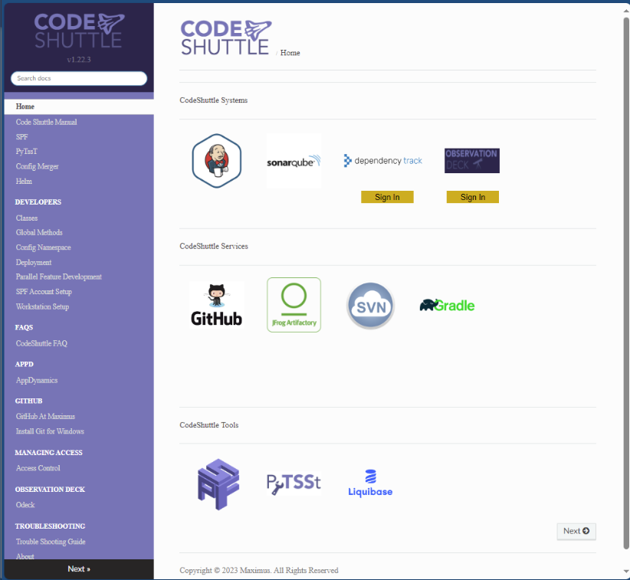This screenshot has width=630, height=580.
Task: Open the Jenkins system icon
Action: coord(217,161)
